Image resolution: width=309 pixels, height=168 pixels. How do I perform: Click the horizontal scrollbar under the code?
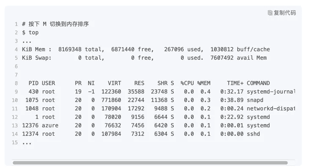tap(150, 162)
